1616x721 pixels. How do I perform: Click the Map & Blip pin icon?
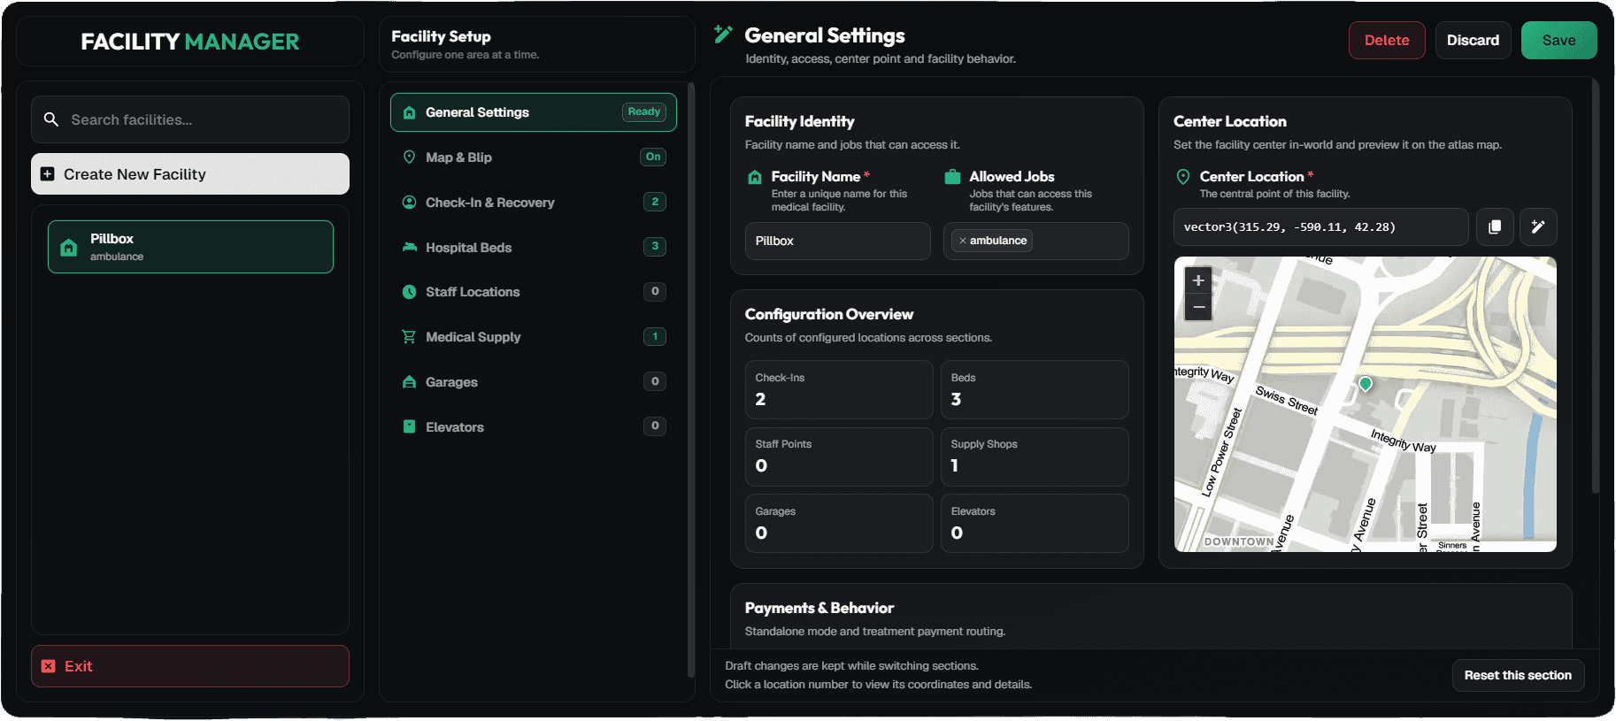point(409,157)
